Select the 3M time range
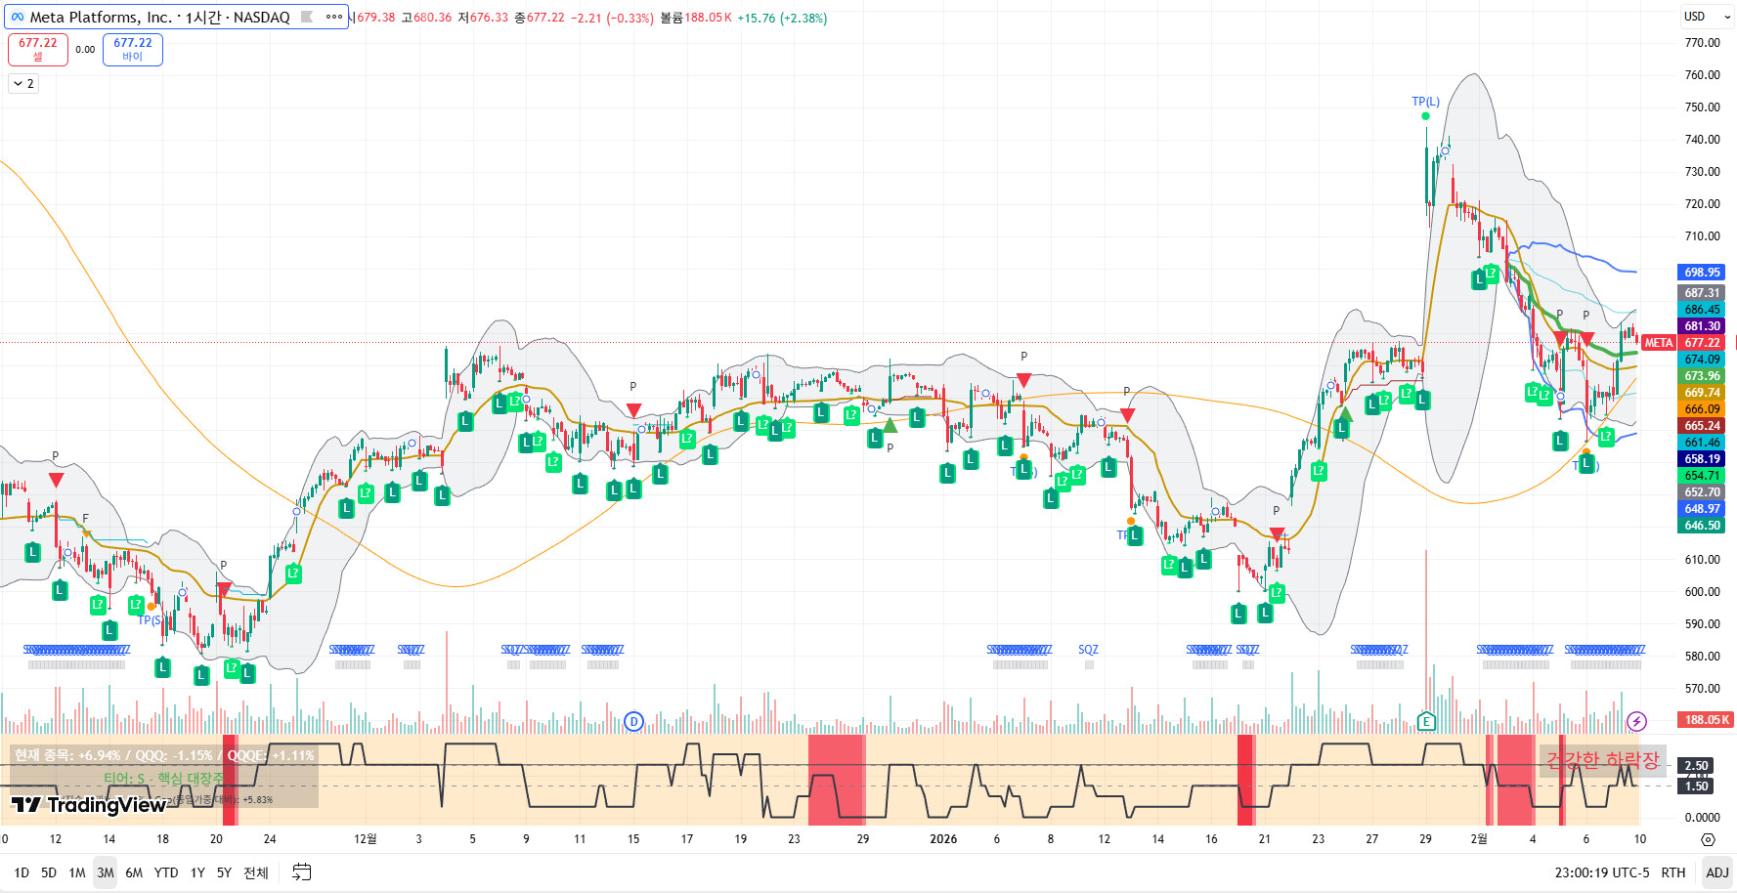The image size is (1737, 893). click(x=106, y=872)
